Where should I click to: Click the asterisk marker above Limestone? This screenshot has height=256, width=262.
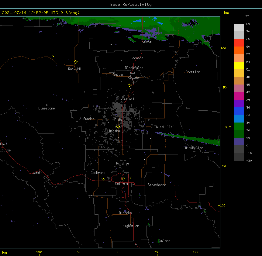tap(47, 105)
